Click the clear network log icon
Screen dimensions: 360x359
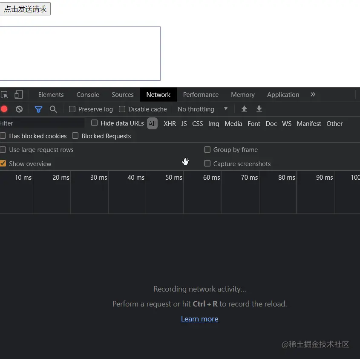pyautogui.click(x=18, y=109)
